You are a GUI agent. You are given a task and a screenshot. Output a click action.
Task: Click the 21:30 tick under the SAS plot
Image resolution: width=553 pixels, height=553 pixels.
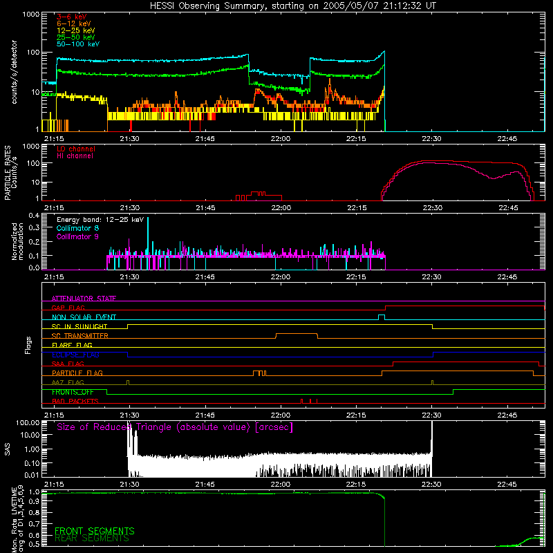[129, 485]
